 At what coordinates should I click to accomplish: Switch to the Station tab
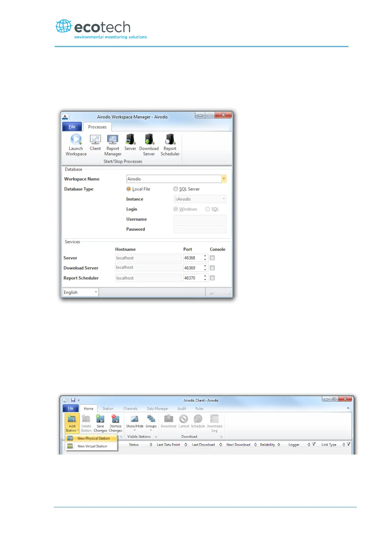pos(108,409)
